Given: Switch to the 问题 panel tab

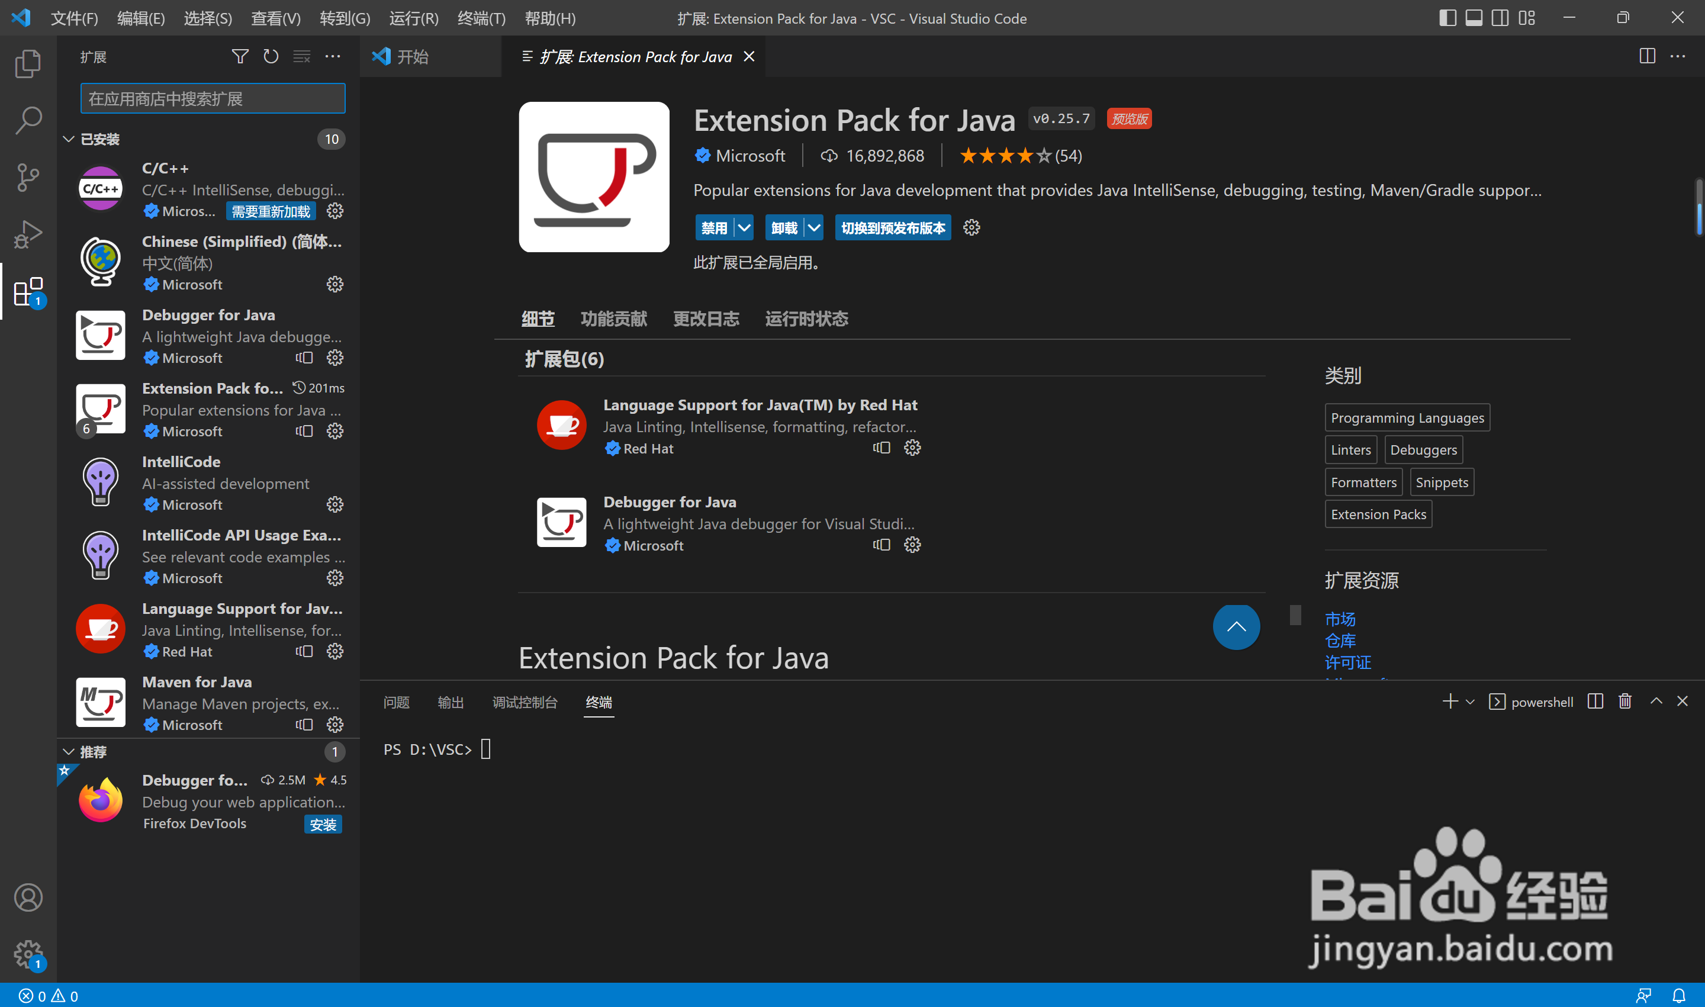Looking at the screenshot, I should click(x=396, y=702).
